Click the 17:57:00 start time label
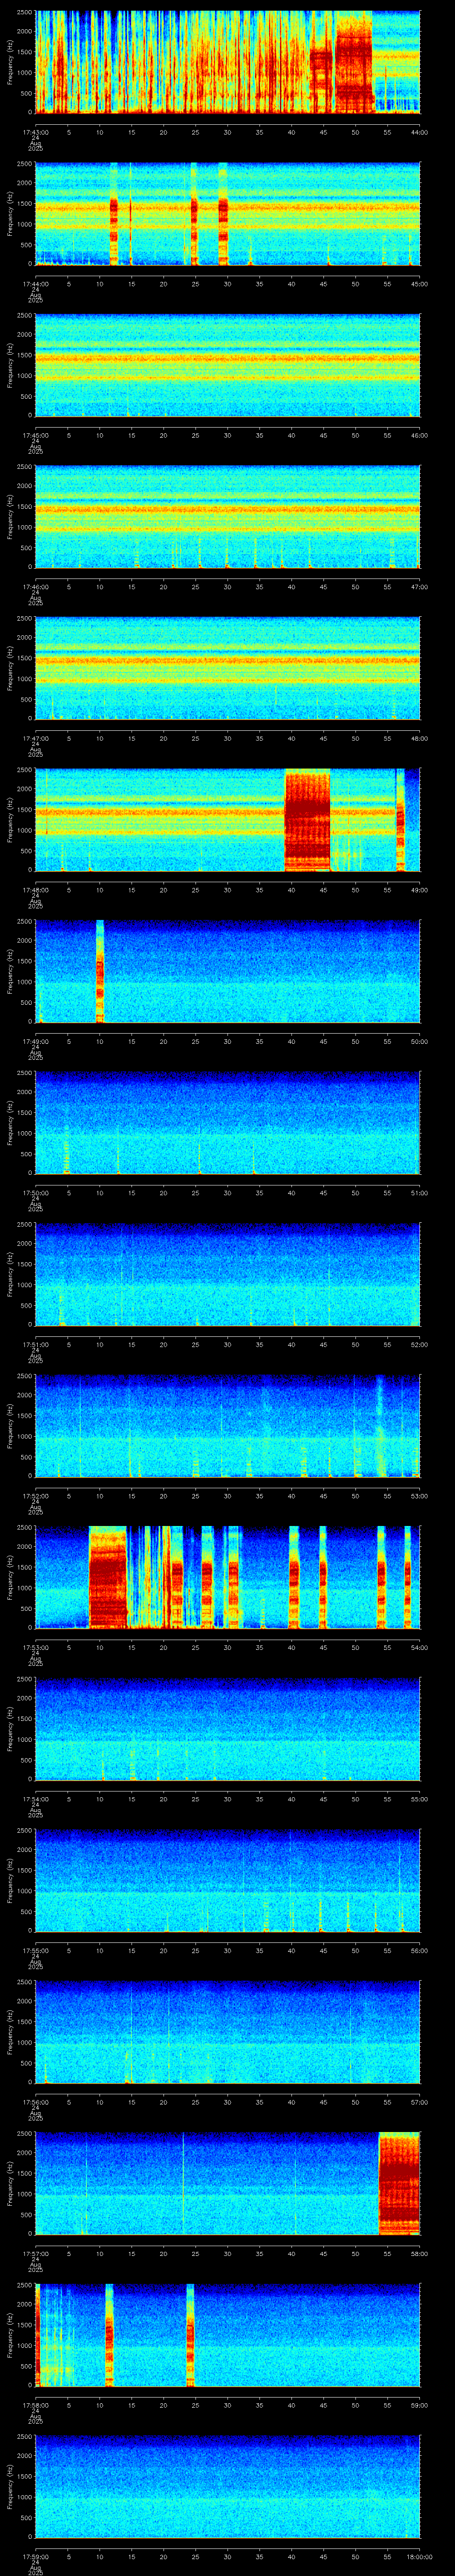Image resolution: width=455 pixels, height=2576 pixels. tap(36, 2253)
